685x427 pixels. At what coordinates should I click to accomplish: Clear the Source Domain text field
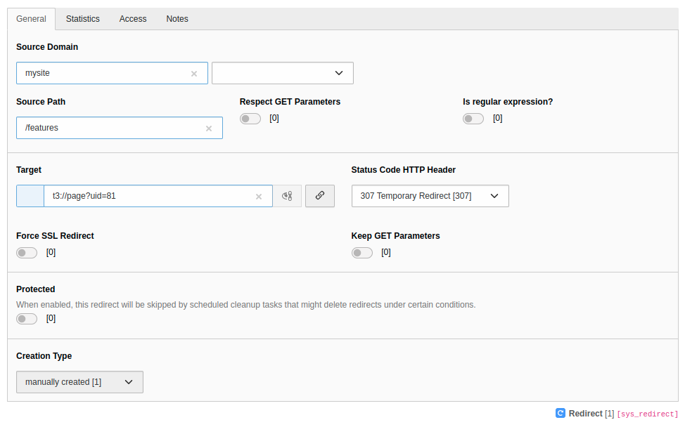(194, 74)
